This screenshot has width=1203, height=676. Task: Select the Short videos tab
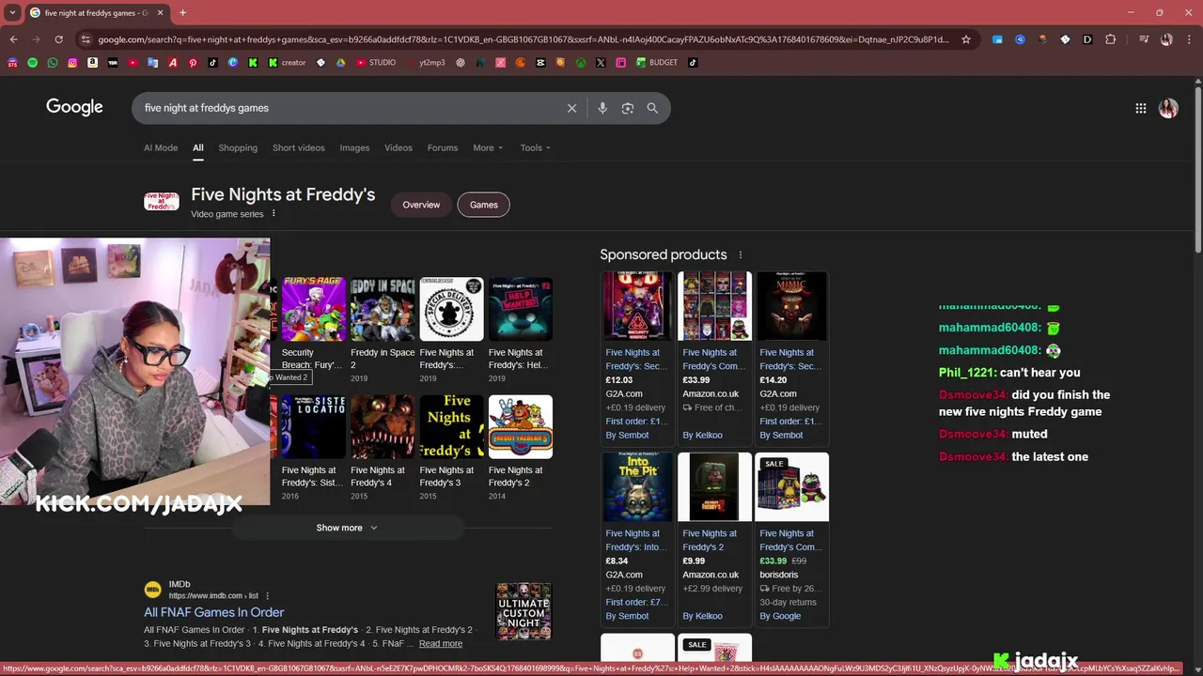(299, 147)
